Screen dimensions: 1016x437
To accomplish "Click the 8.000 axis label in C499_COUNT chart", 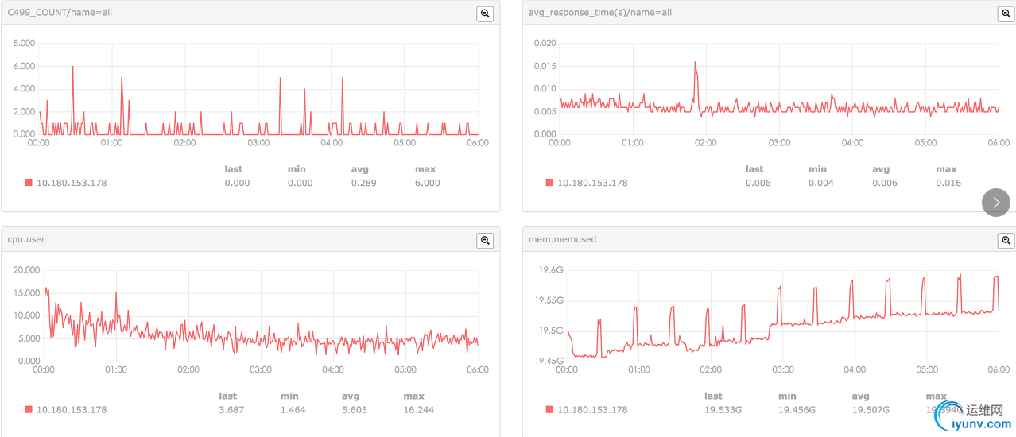I will pyautogui.click(x=25, y=43).
